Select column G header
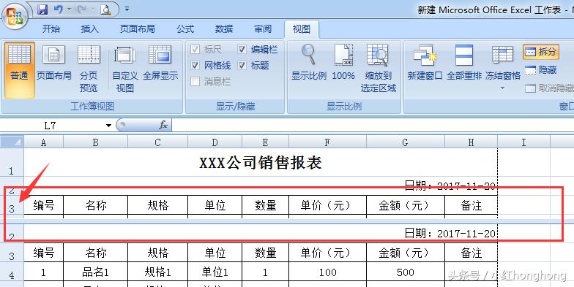Image resolution: width=574 pixels, height=287 pixels. (406, 142)
